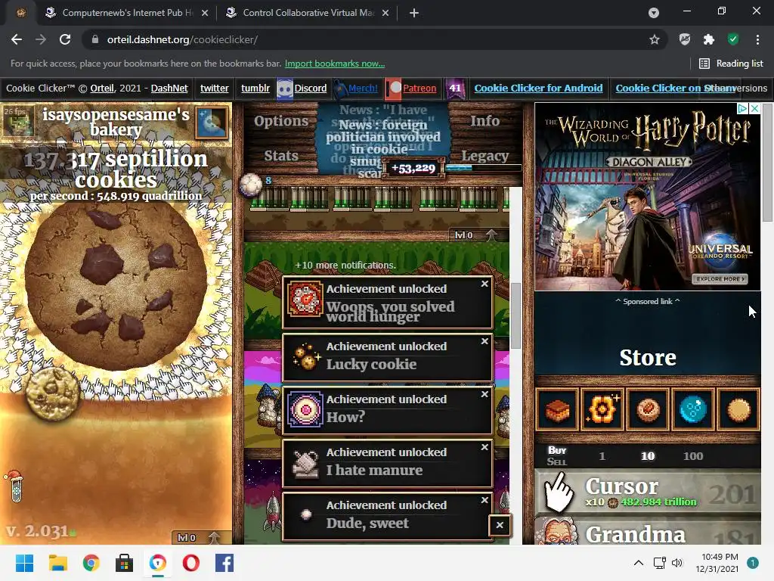The image size is (774, 581).
Task: Select buy quantity 10
Action: [648, 456]
